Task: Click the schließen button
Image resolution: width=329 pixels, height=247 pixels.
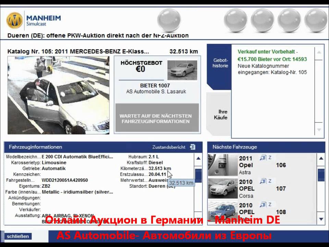Action: click(18, 236)
